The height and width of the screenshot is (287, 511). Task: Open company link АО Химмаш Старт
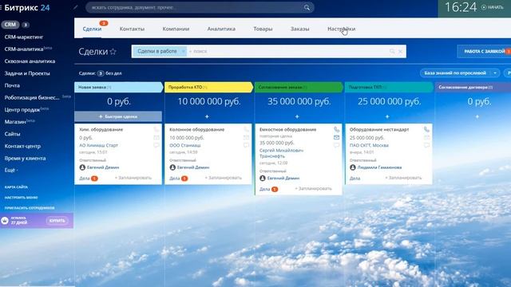[99, 145]
